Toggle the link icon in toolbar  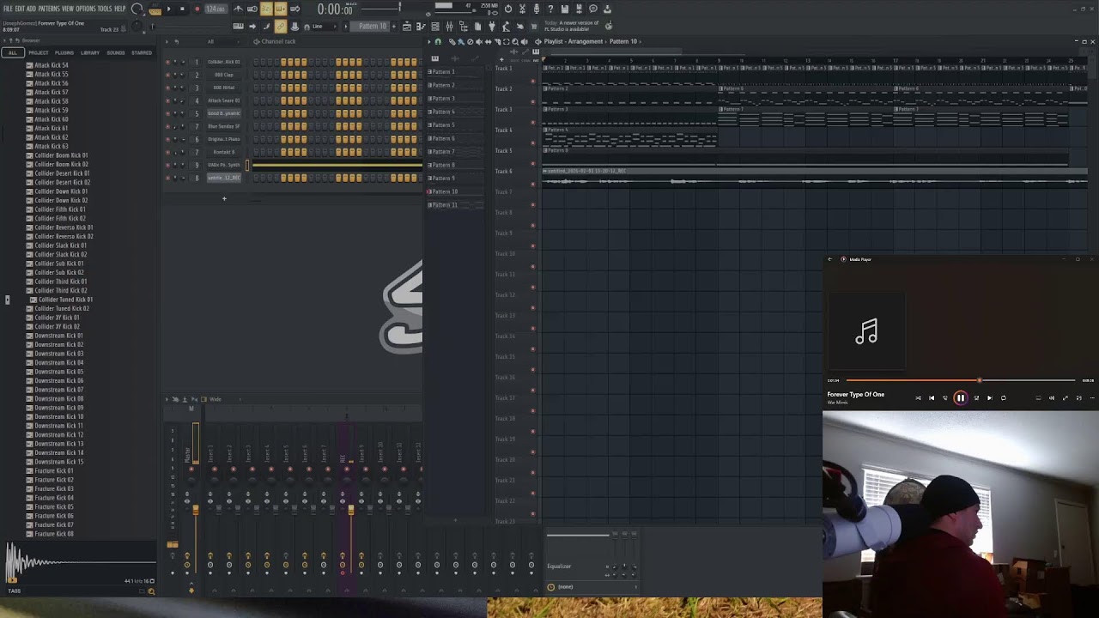[281, 26]
